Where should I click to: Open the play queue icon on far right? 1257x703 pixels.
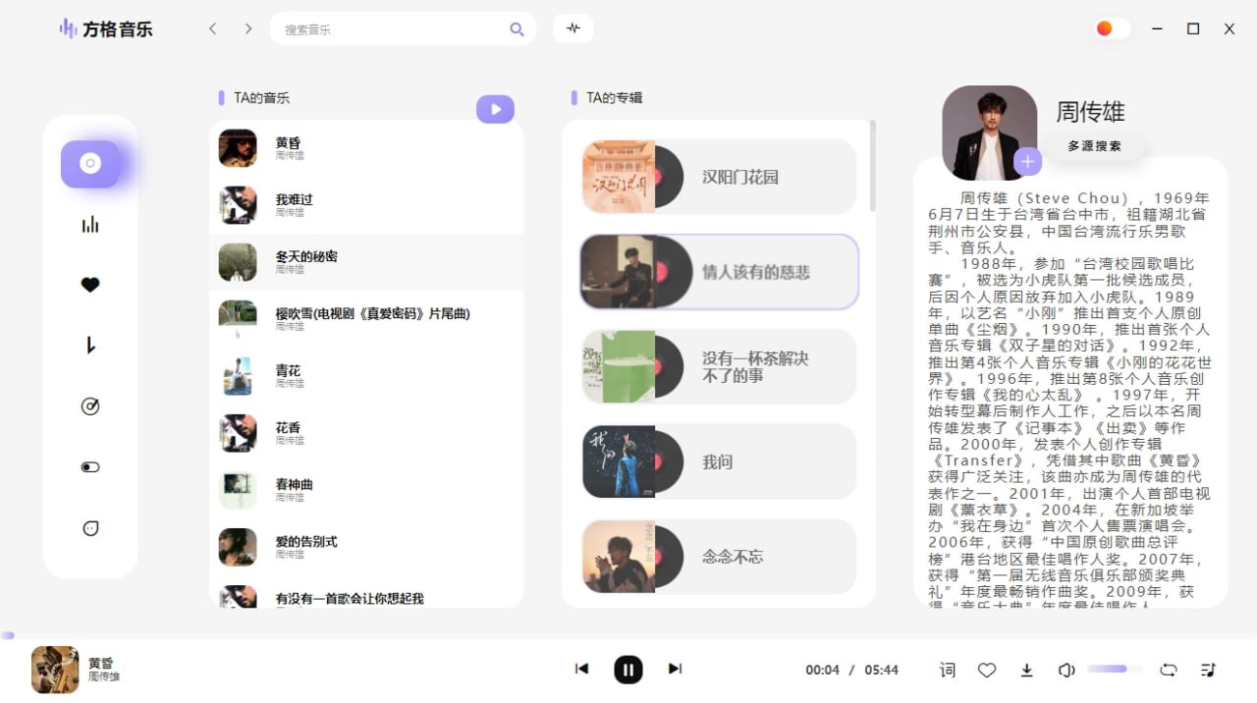coord(1208,669)
